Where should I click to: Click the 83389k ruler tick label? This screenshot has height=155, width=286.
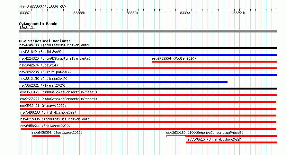point(132,13)
